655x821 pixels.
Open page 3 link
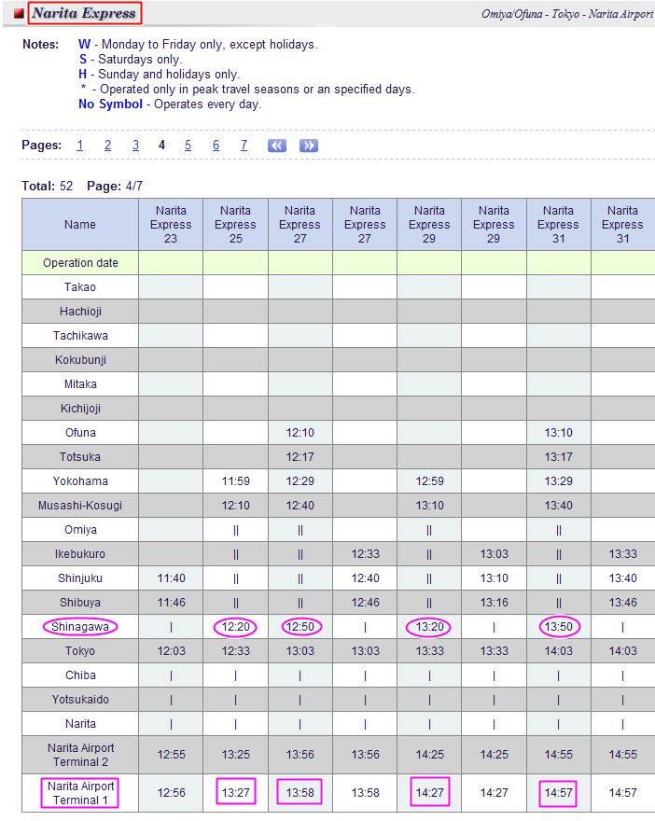(135, 145)
